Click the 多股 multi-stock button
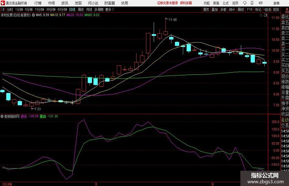The image size is (289, 186). [223, 9]
